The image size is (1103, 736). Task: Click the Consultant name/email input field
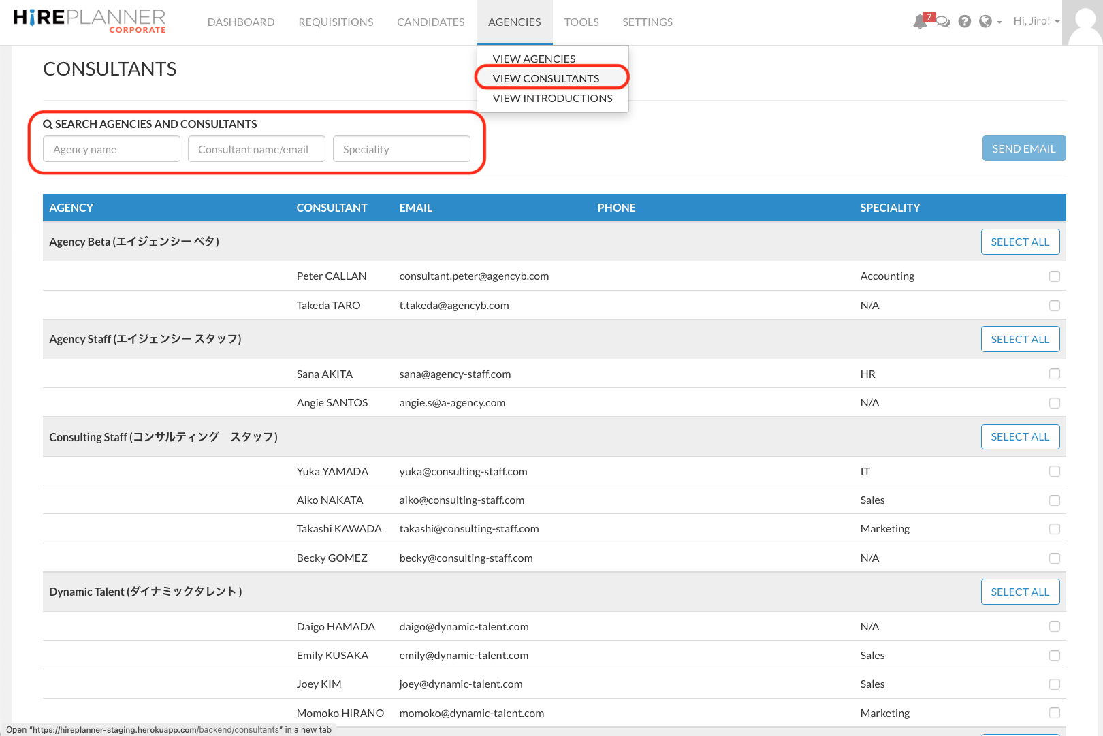(256, 148)
